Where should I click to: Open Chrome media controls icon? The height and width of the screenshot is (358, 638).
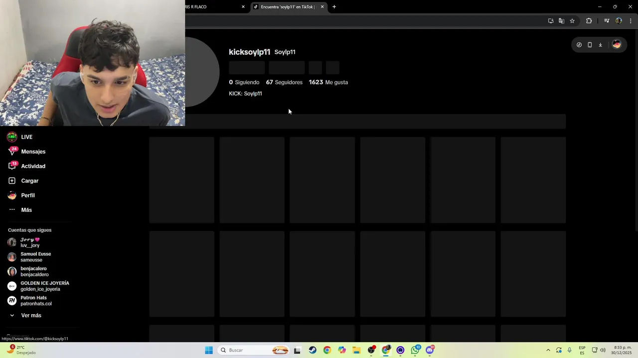click(x=607, y=21)
